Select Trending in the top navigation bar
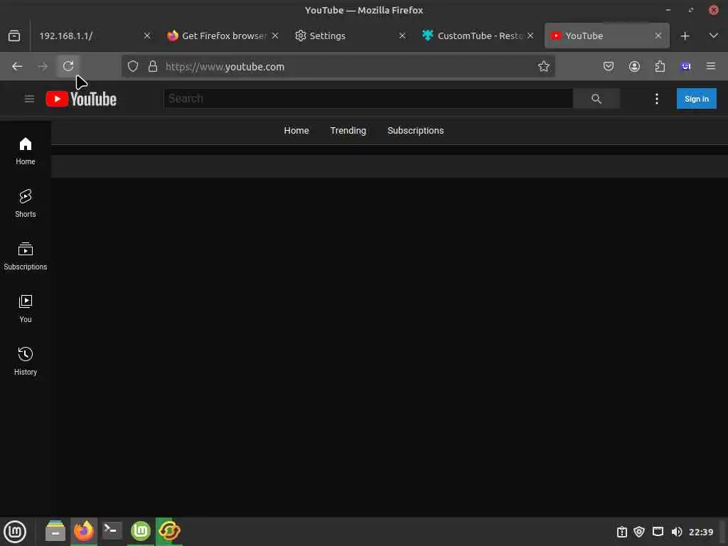The height and width of the screenshot is (546, 728). coord(348,131)
